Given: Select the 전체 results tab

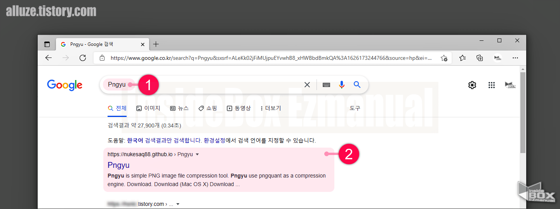Looking at the screenshot, I should click(x=117, y=108).
